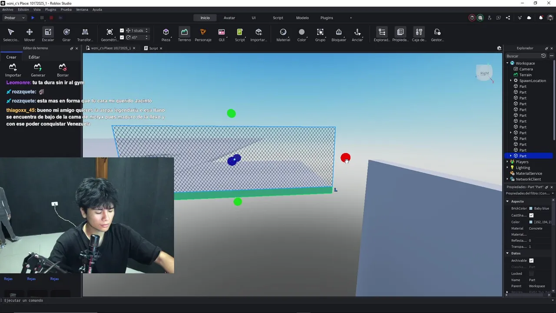
Task: Activate the Mover tool
Action: (x=30, y=35)
